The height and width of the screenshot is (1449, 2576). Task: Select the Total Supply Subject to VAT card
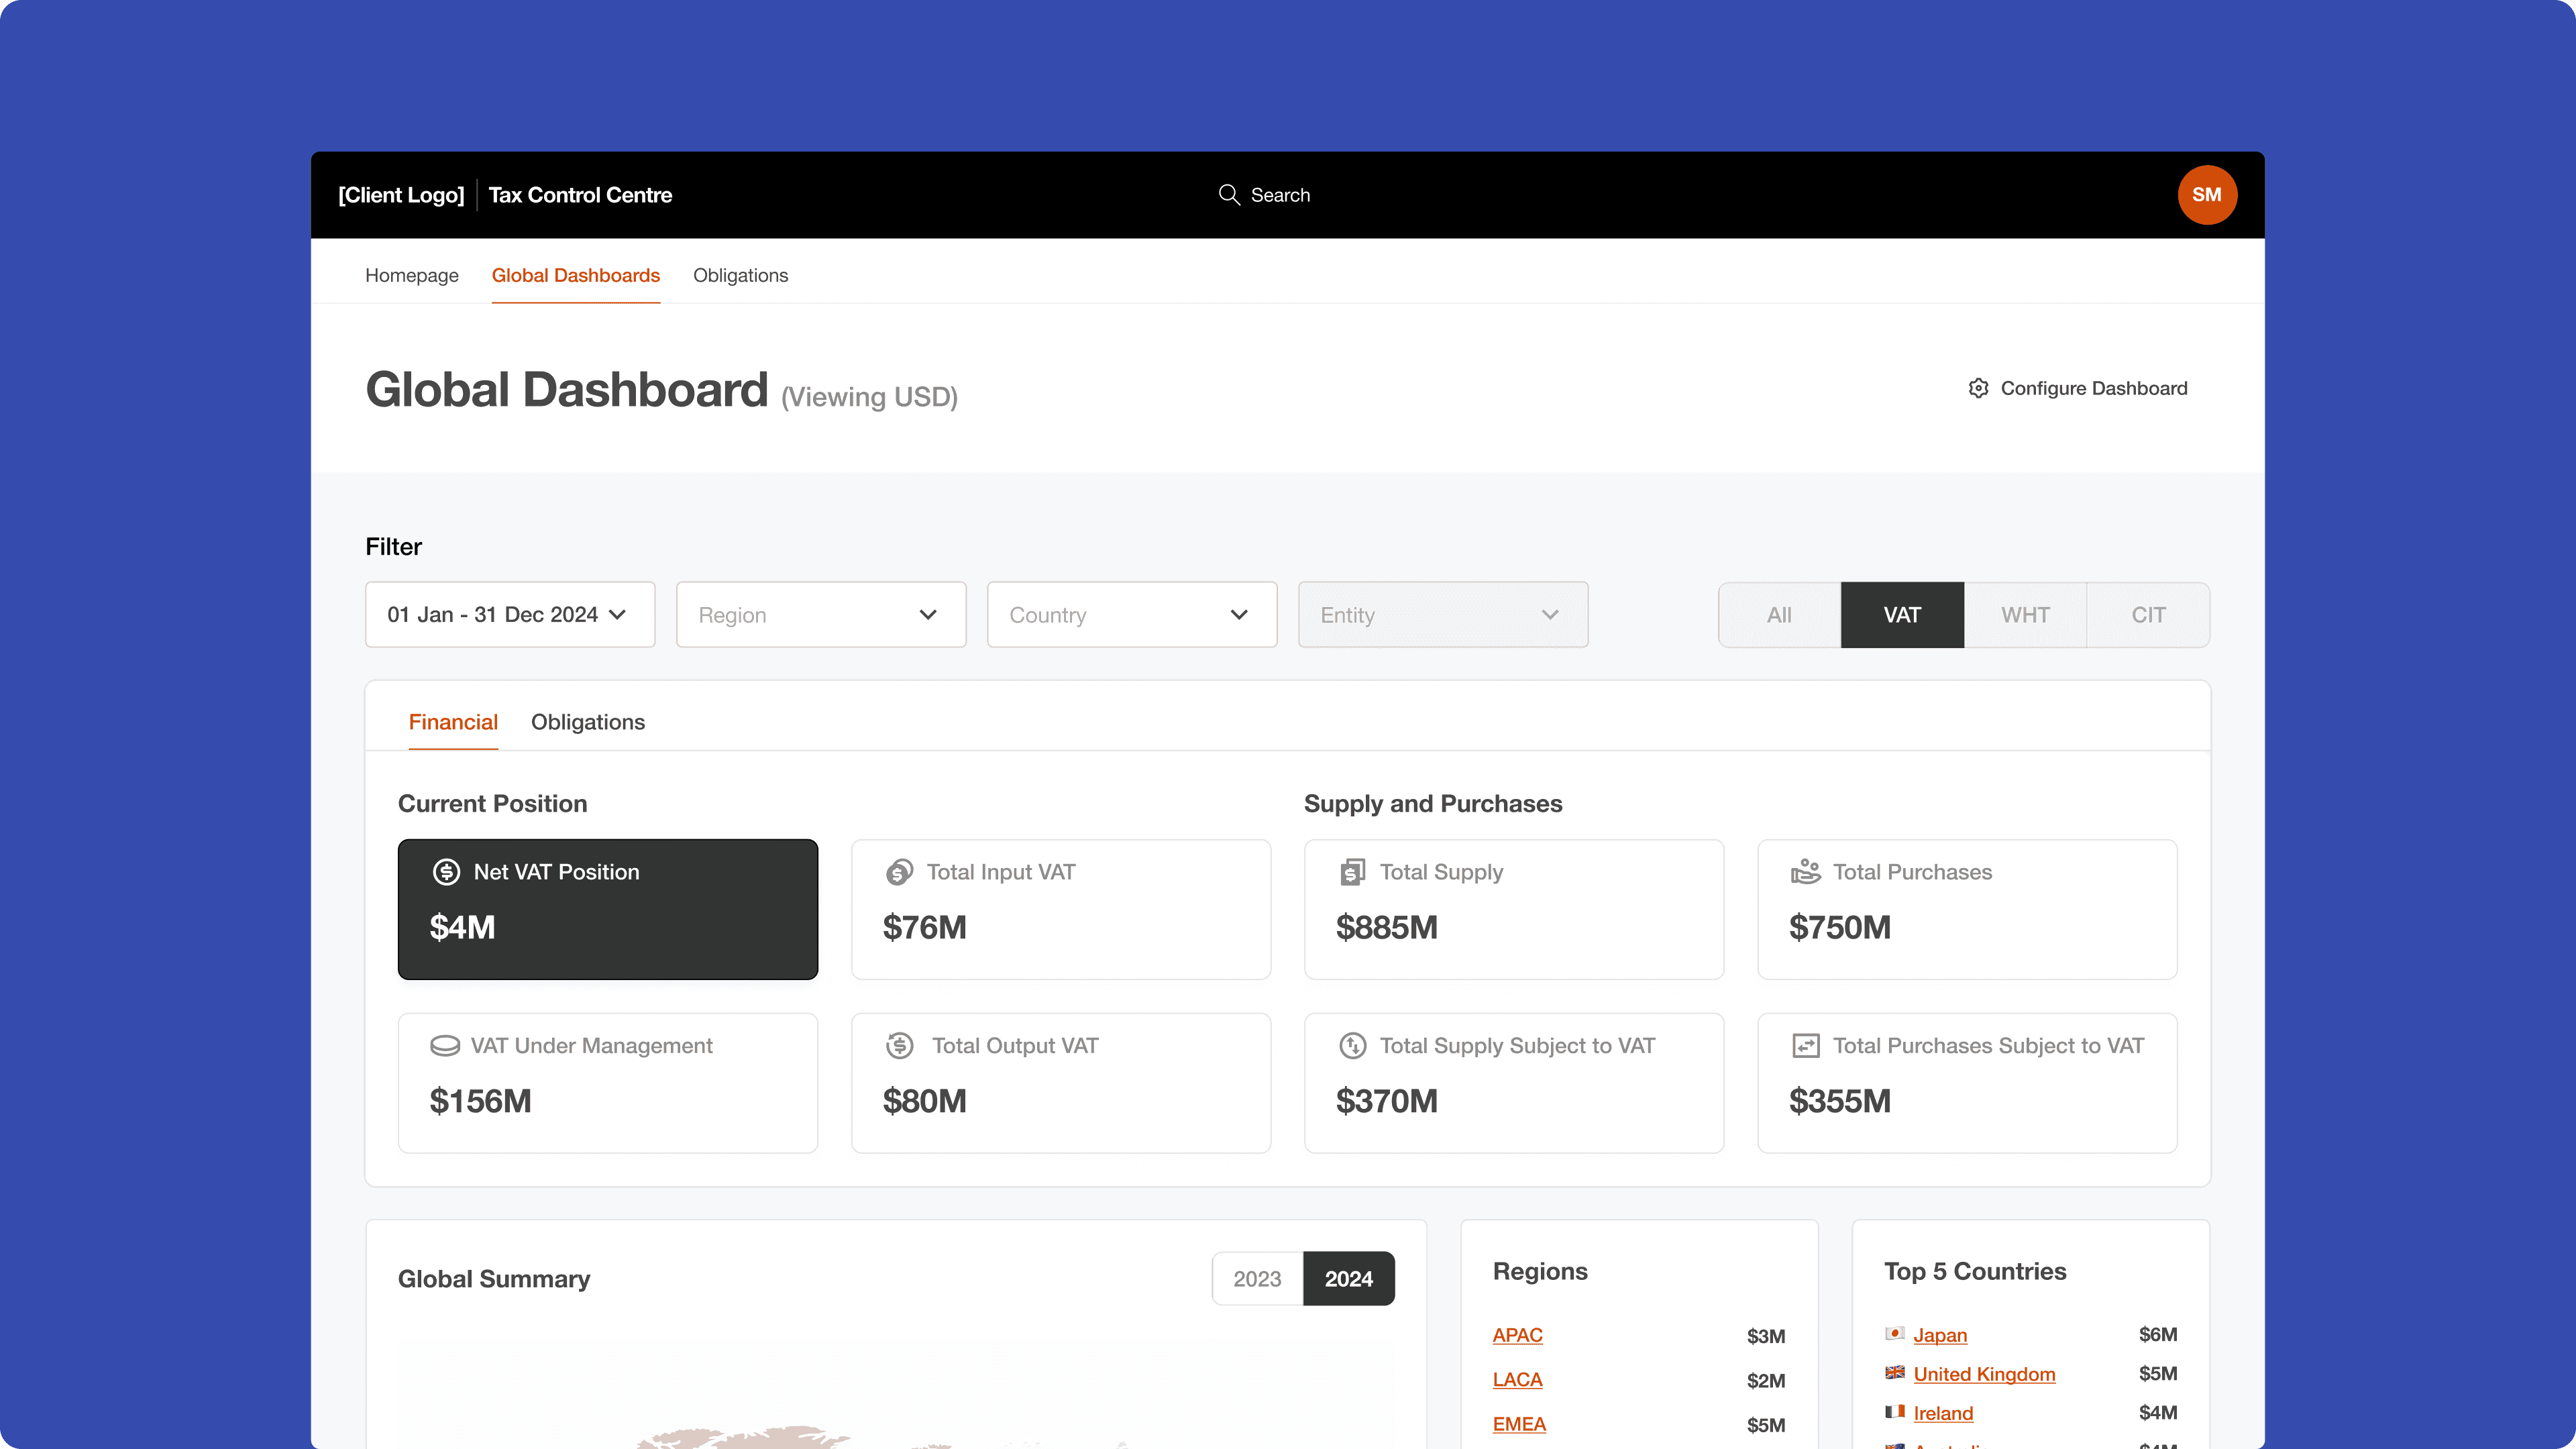[x=1514, y=1083]
